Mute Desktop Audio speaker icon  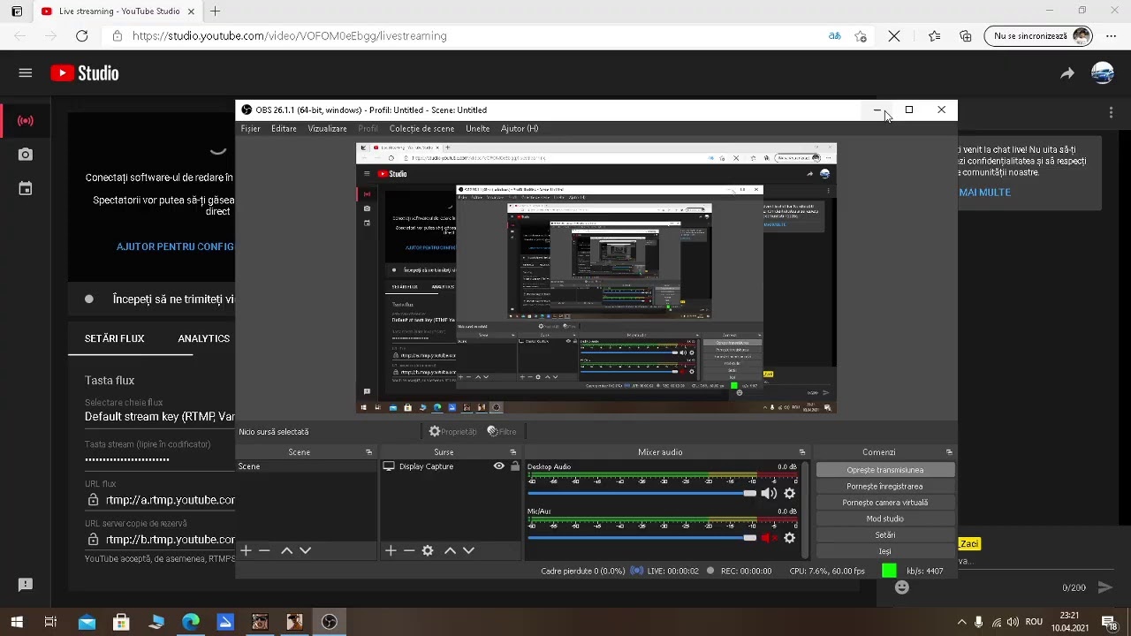tap(769, 493)
